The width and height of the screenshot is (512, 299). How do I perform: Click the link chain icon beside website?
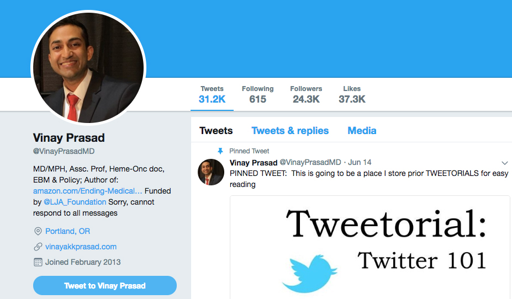[38, 247]
